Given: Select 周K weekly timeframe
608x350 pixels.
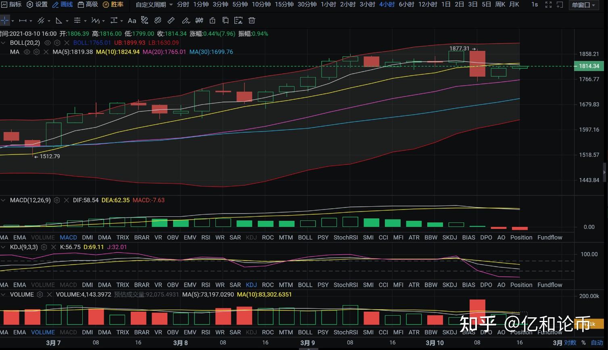Looking at the screenshot, I should [500, 4].
